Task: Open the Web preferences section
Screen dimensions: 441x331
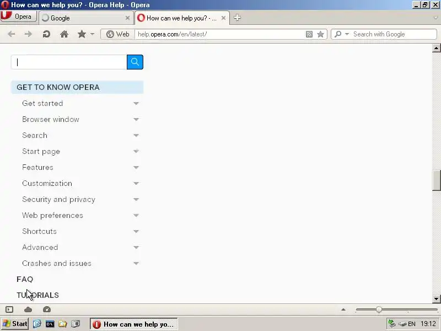Action: click(x=52, y=216)
